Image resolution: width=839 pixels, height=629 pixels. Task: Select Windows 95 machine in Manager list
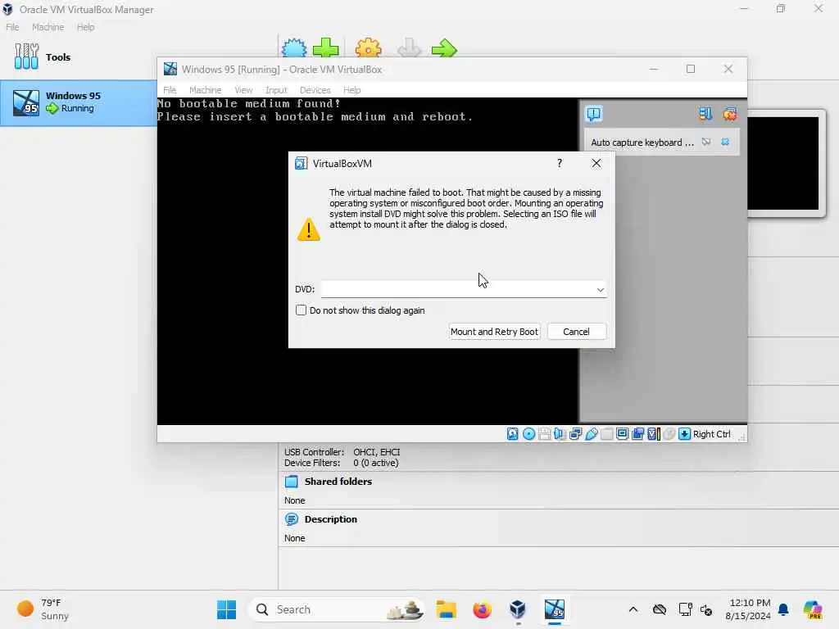(x=78, y=102)
